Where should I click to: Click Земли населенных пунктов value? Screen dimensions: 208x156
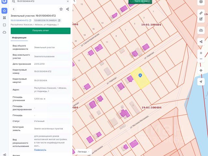tap(48, 129)
